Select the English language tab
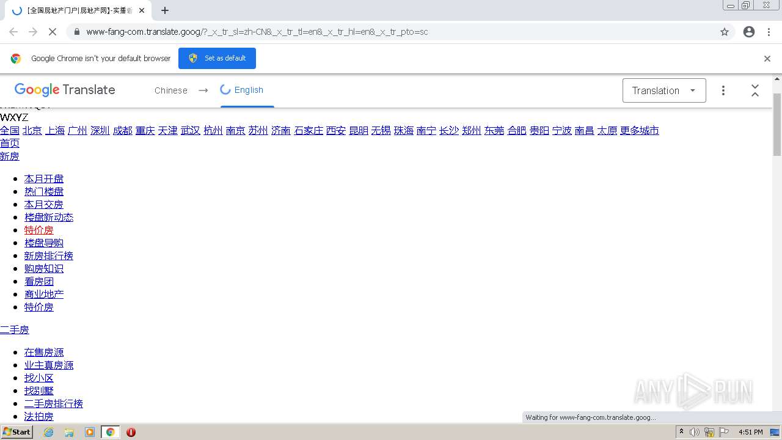The image size is (782, 440). [x=248, y=90]
